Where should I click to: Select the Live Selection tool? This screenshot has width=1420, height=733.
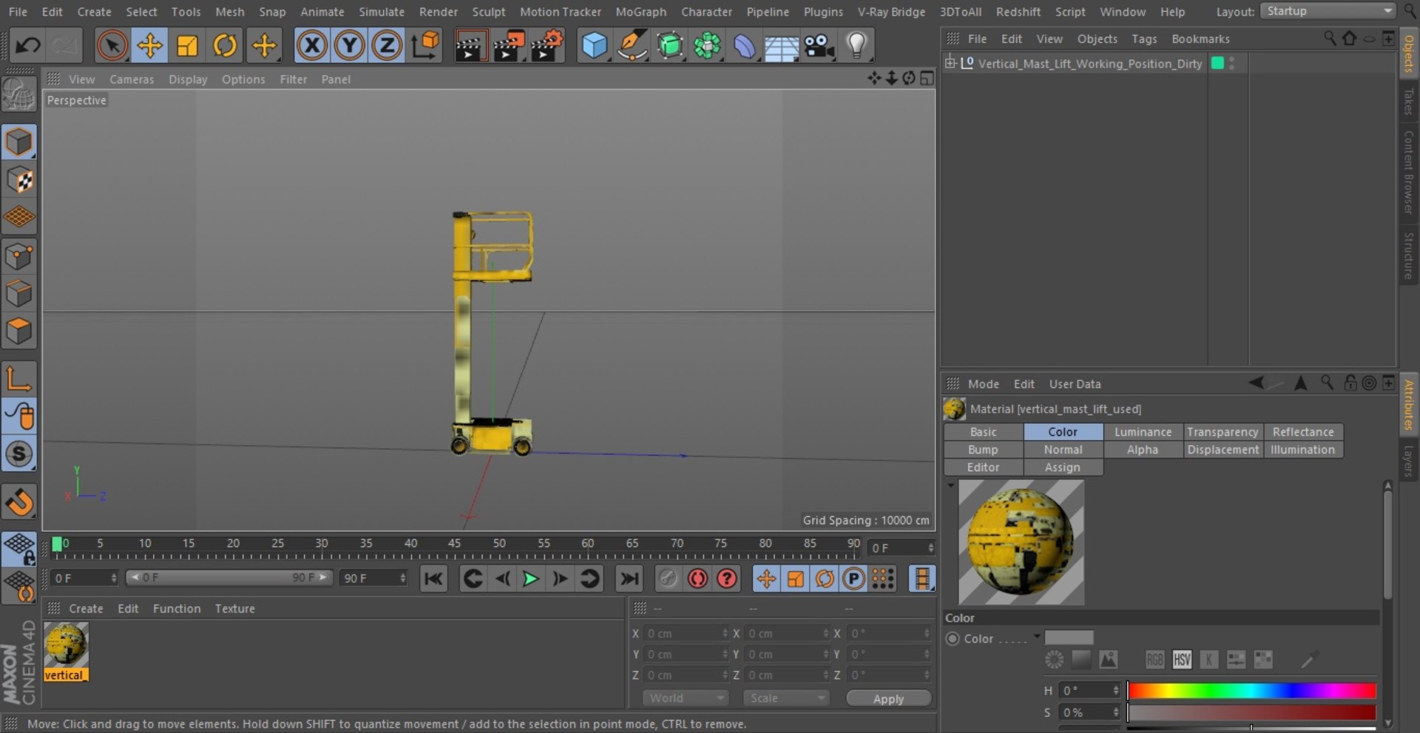[112, 46]
